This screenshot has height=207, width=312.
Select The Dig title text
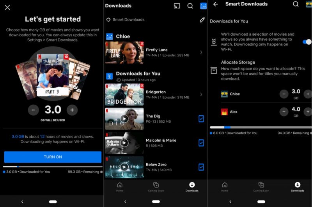pos(153,116)
